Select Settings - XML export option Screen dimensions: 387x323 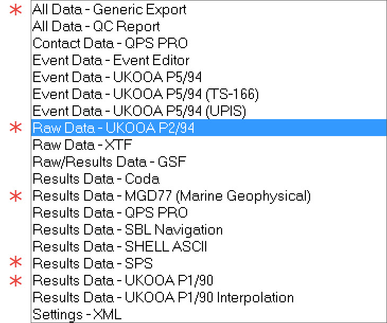[77, 315]
